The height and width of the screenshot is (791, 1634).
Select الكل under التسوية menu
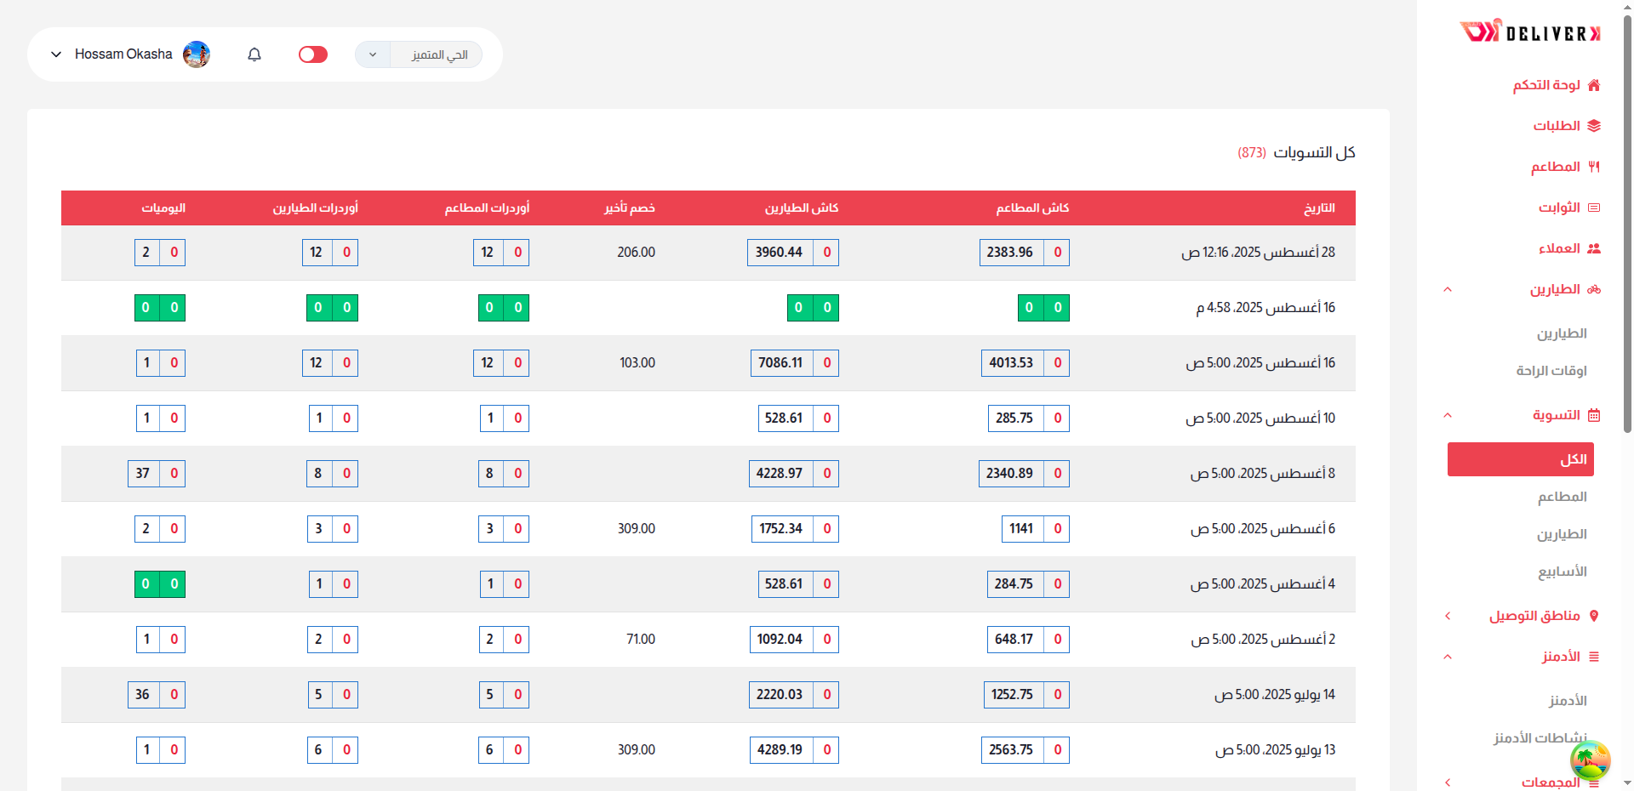(x=1521, y=459)
